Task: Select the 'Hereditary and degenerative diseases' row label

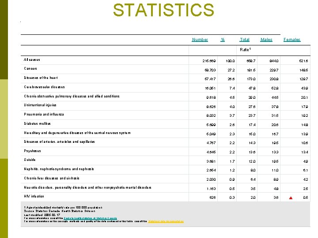Action: click(x=77, y=133)
